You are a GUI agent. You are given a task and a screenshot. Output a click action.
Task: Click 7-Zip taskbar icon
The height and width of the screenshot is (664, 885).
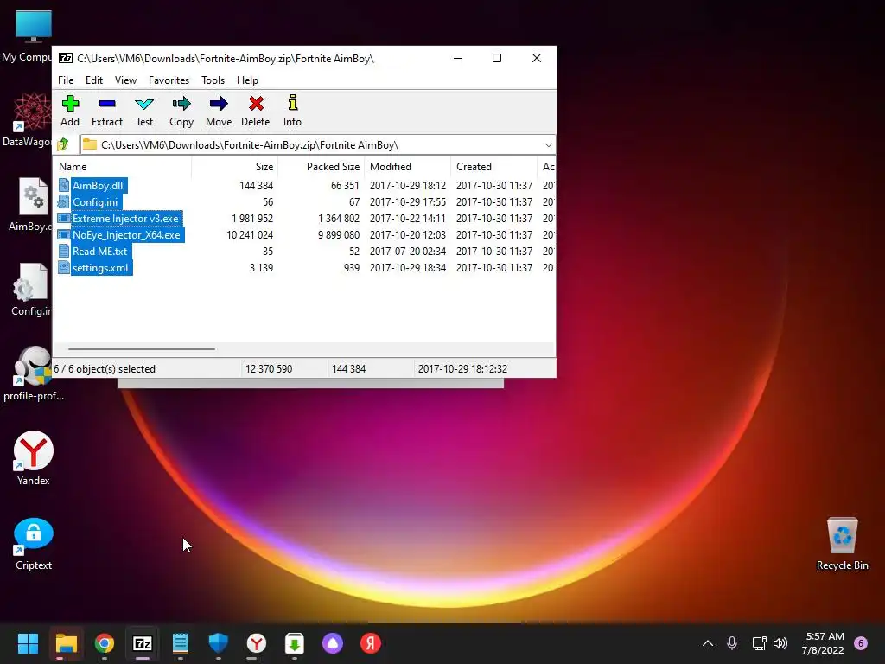click(x=143, y=643)
